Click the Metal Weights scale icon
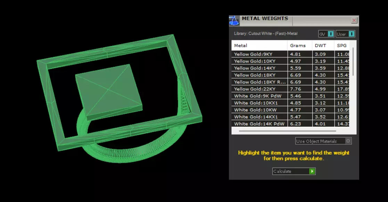This screenshot has height=202, width=388. coord(234,21)
